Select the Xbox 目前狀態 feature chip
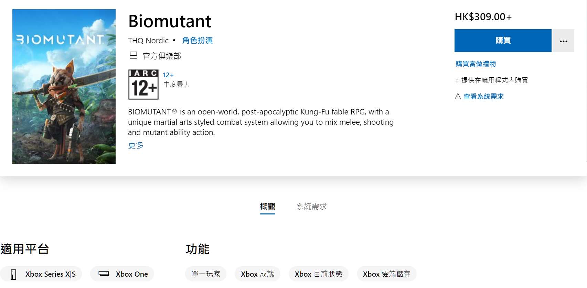Screen dimensions: 587x288 [x=318, y=274]
